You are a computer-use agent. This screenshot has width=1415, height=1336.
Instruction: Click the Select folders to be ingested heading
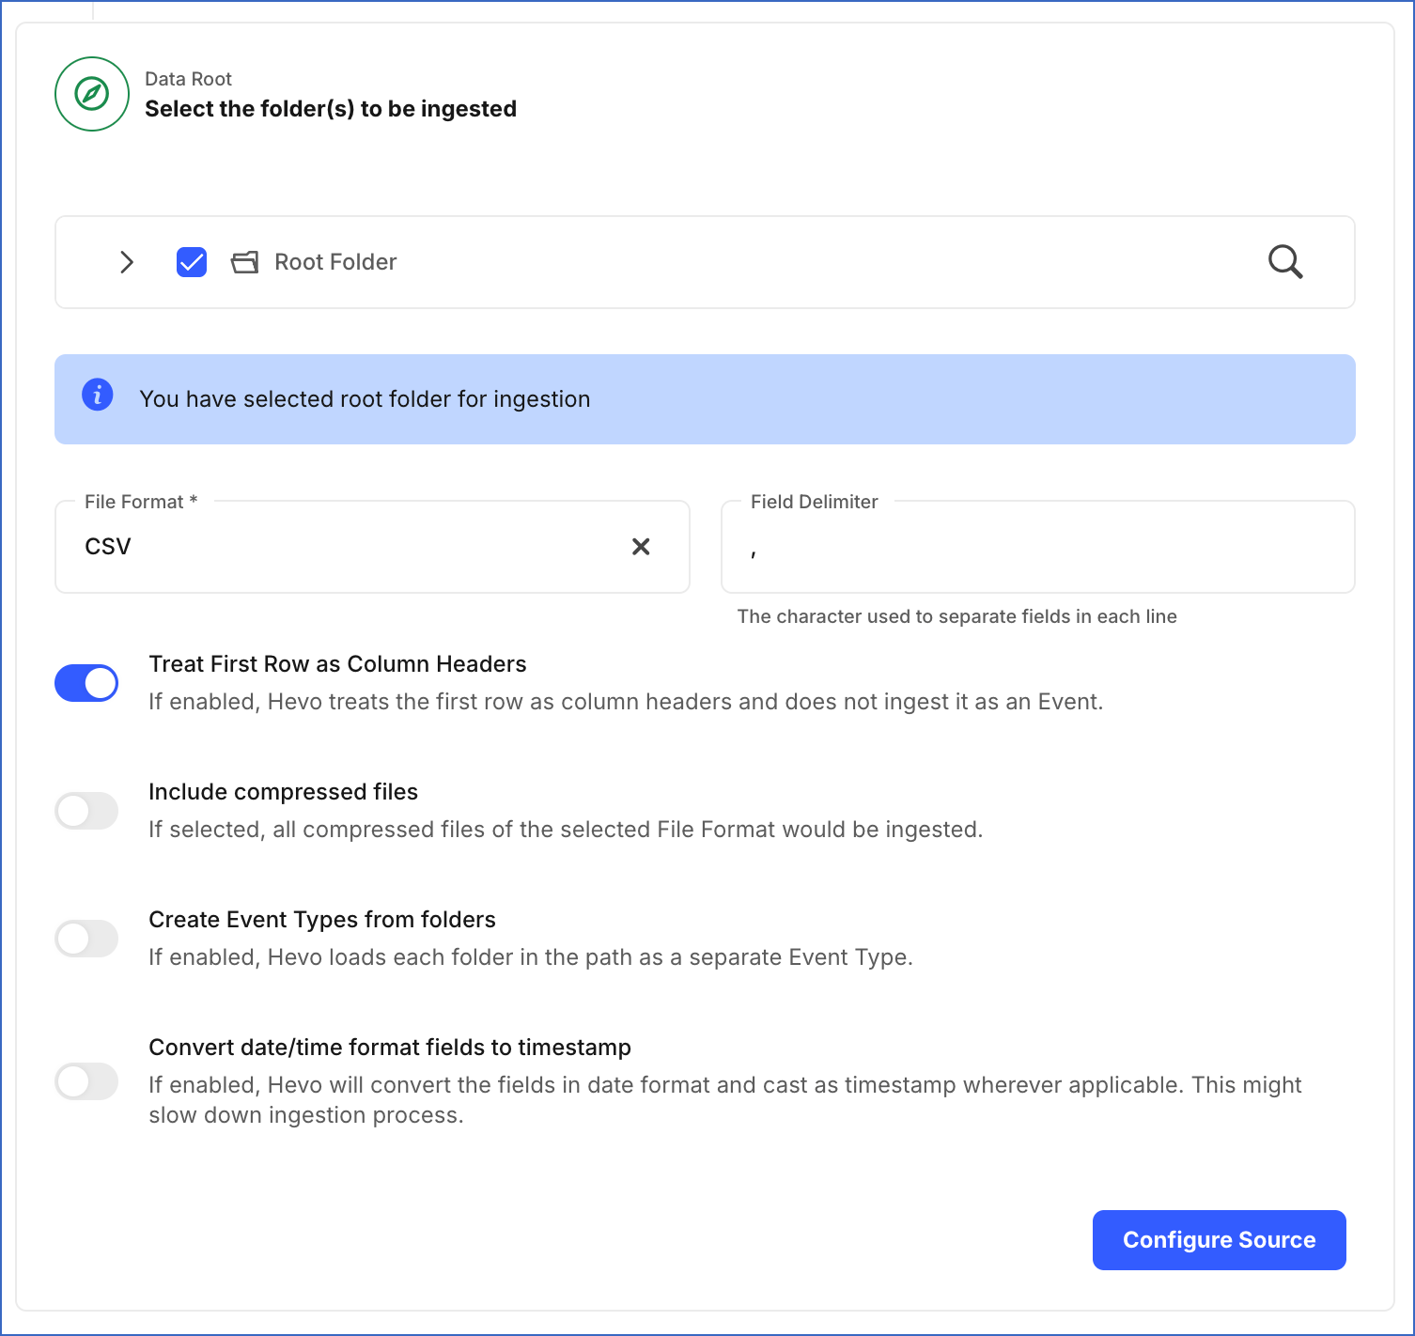330,108
